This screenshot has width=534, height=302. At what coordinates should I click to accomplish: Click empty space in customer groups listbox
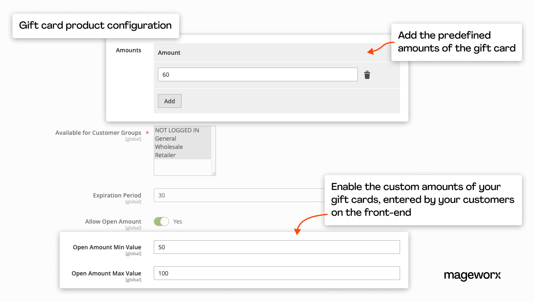coord(182,167)
